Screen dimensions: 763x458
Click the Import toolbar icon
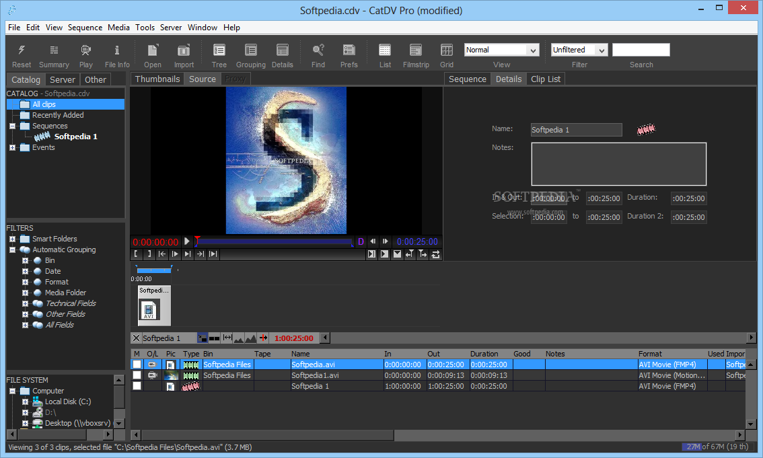[x=184, y=50]
